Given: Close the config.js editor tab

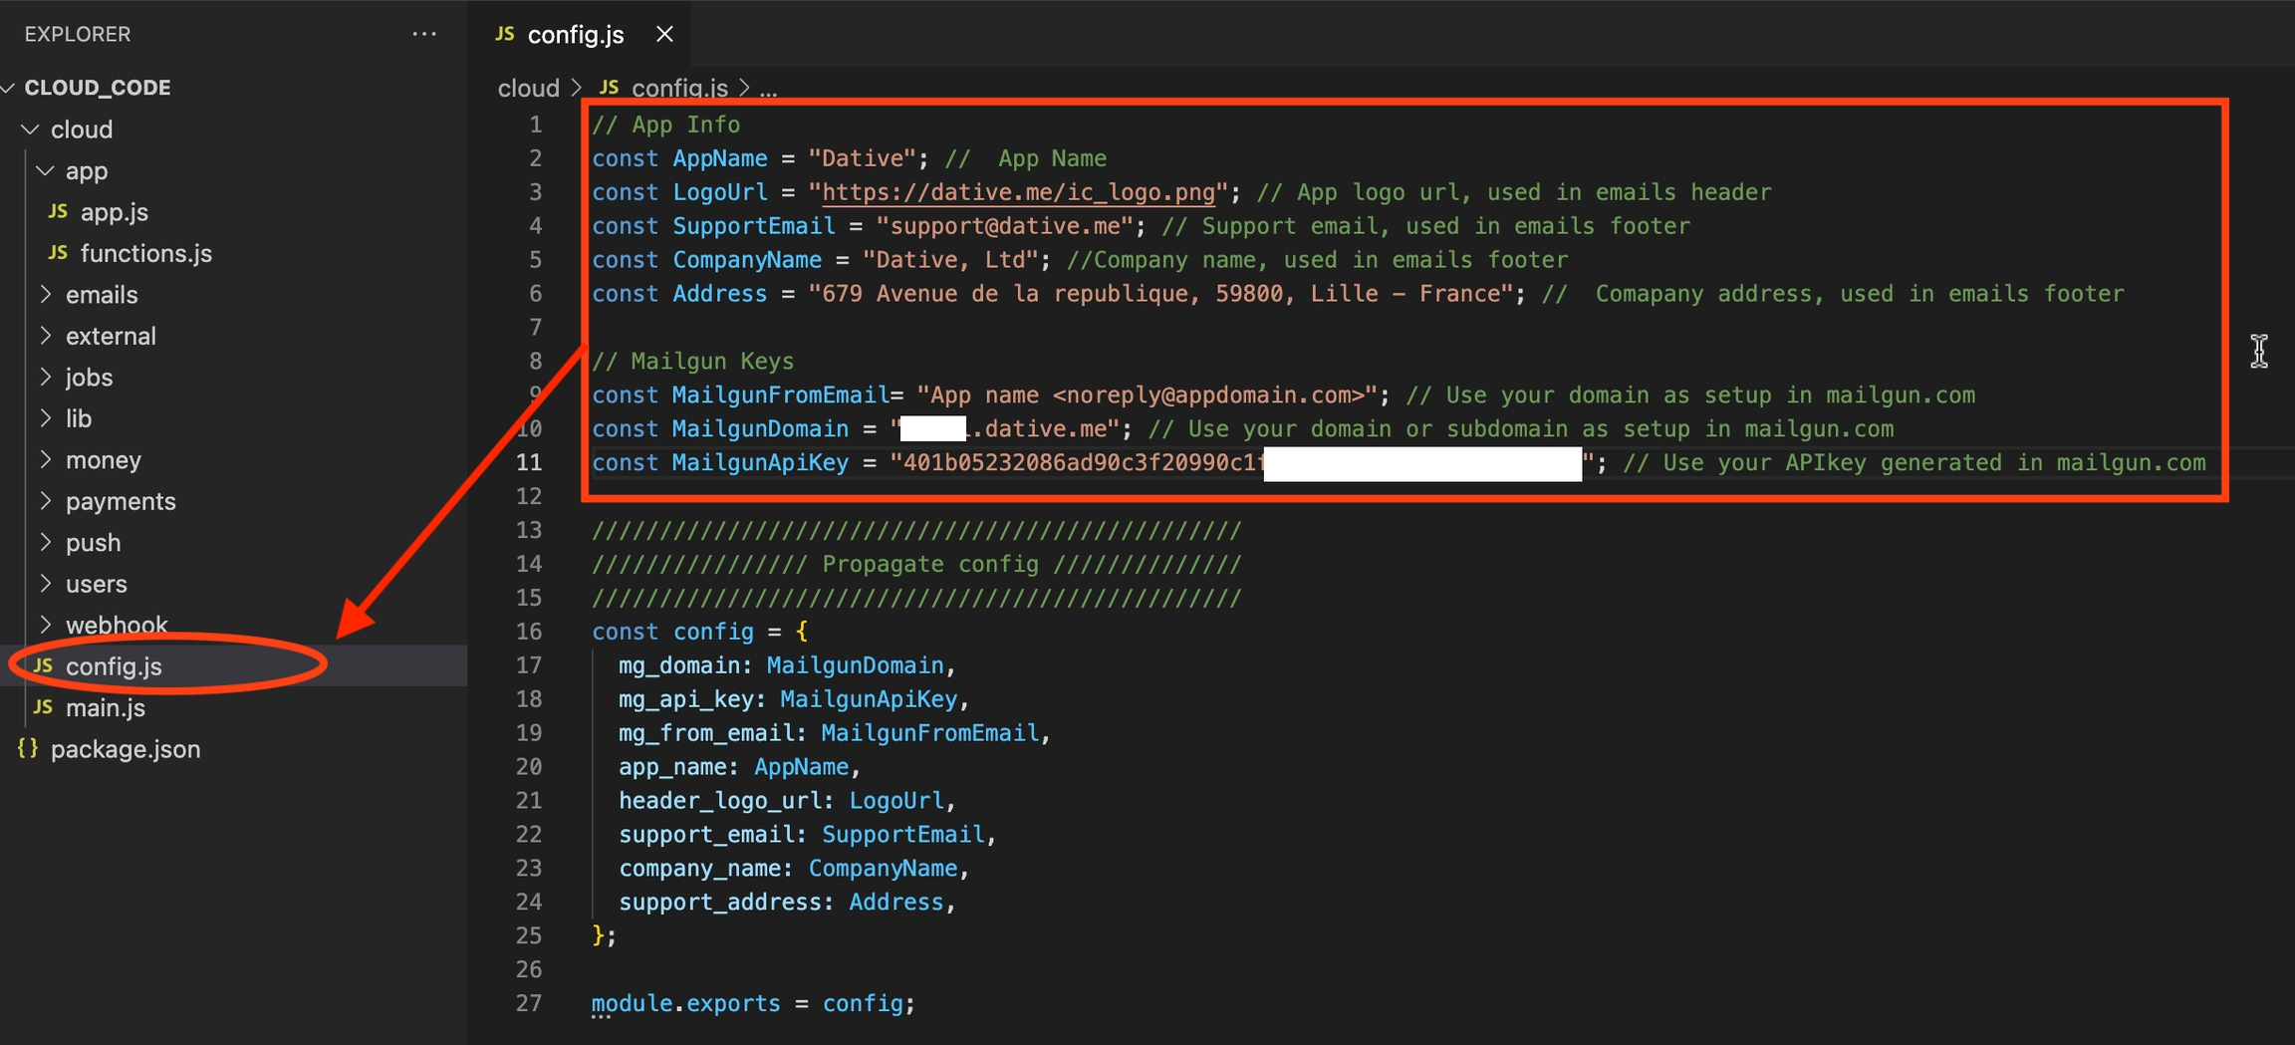Looking at the screenshot, I should (x=664, y=34).
